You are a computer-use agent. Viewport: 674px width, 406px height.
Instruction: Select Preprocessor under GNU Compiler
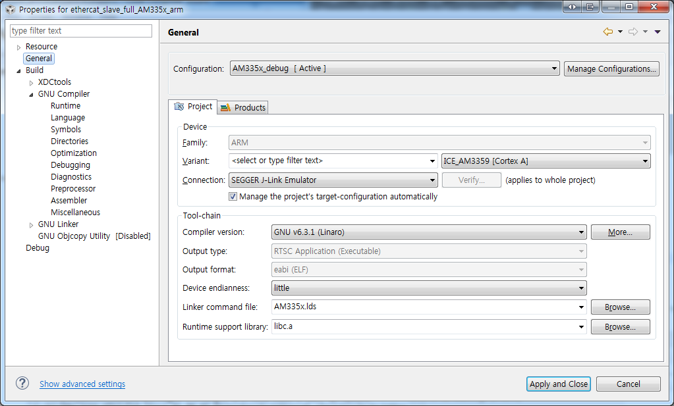(73, 188)
